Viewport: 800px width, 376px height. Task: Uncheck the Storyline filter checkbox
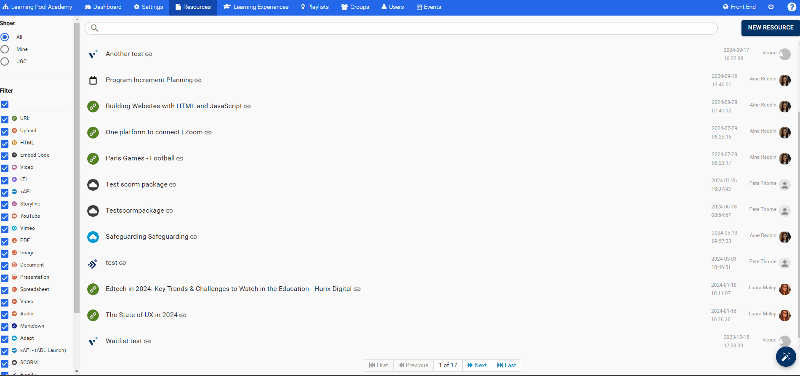(5, 205)
